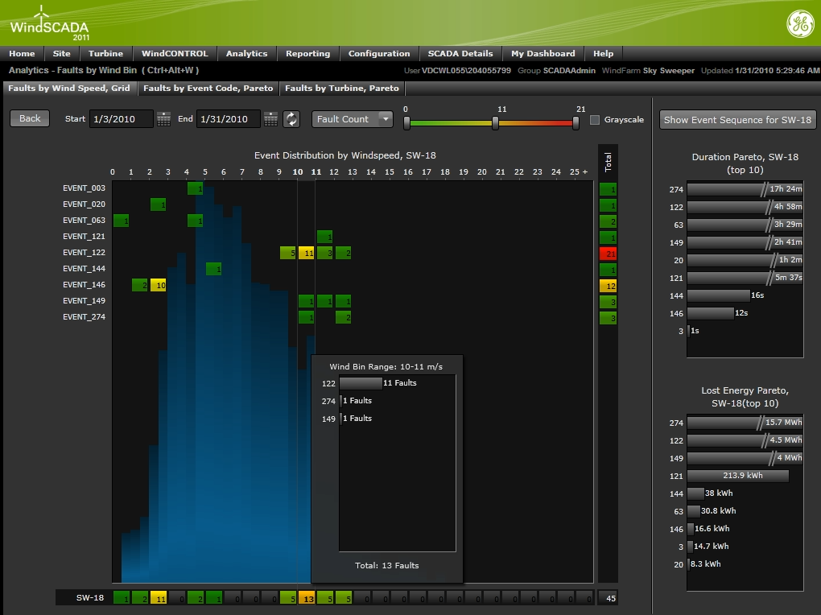821x615 pixels.
Task: Click the 274 row with 1 Faults in popup
Action: click(x=347, y=401)
